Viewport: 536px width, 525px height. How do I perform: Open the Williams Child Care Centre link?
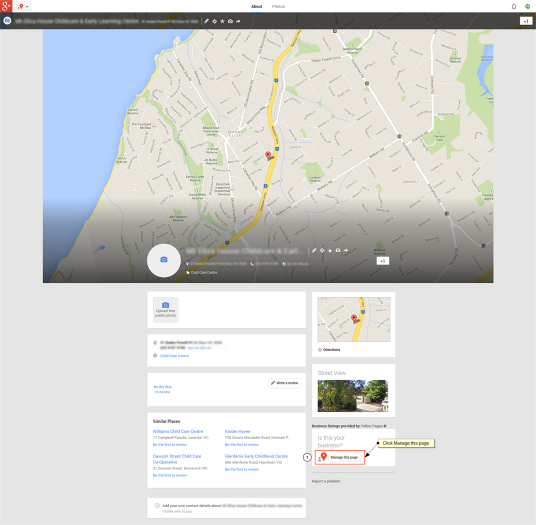point(178,431)
